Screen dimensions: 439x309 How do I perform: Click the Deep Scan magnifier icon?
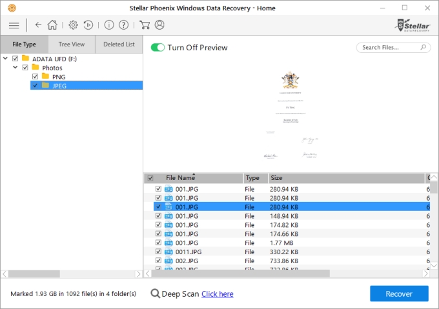tap(155, 294)
